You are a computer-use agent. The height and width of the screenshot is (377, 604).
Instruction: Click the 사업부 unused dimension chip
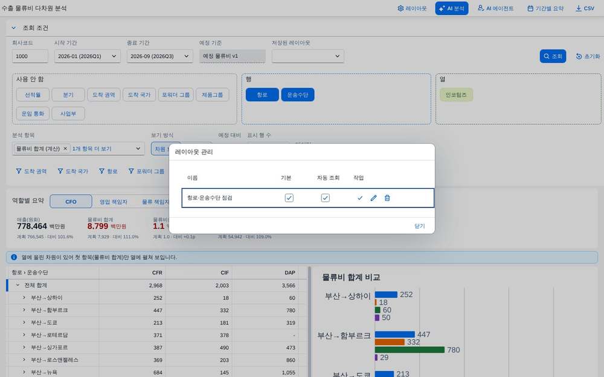tap(68, 113)
